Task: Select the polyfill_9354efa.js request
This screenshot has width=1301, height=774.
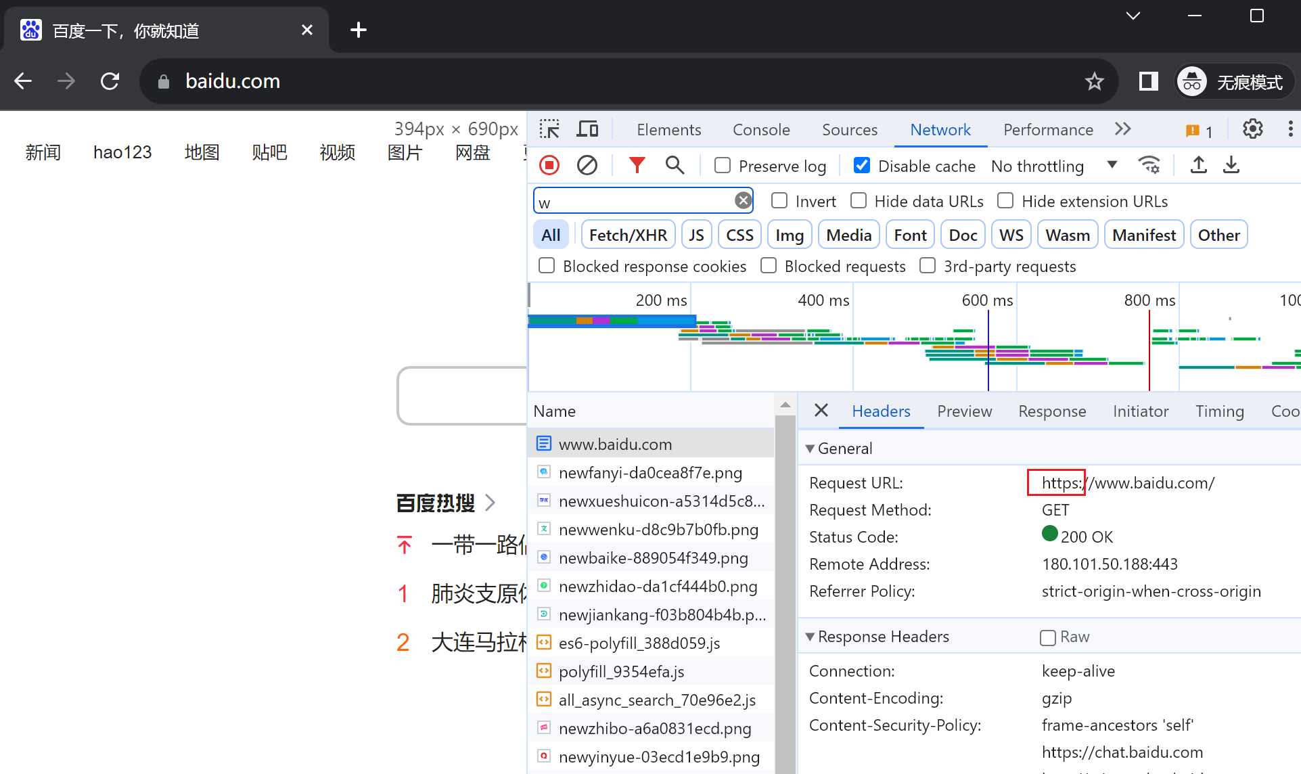Action: pyautogui.click(x=621, y=672)
